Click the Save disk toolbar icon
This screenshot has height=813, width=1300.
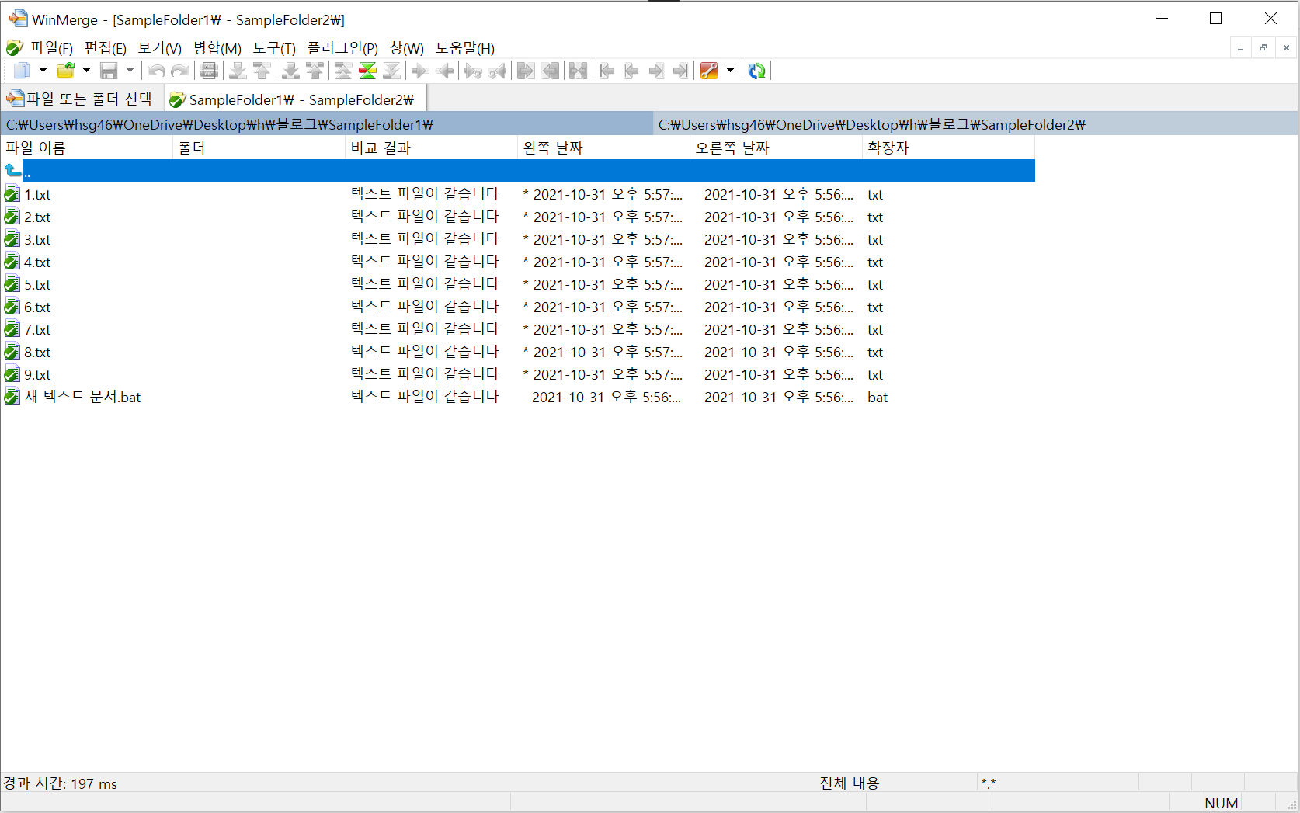point(109,71)
